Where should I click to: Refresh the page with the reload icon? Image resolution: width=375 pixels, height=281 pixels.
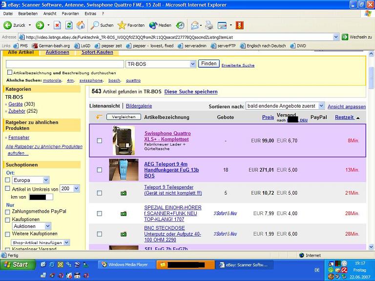click(69, 25)
